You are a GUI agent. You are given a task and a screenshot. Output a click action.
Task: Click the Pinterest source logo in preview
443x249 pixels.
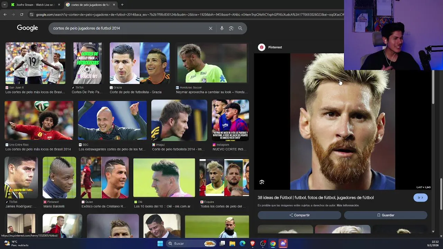point(262,47)
